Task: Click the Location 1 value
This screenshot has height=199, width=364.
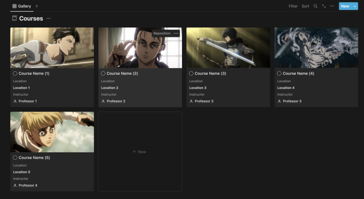Action: (21, 88)
